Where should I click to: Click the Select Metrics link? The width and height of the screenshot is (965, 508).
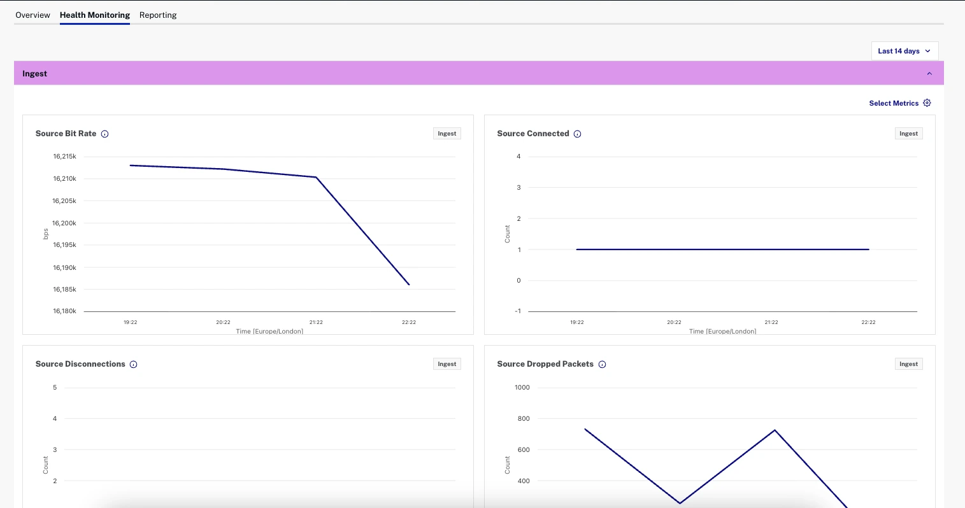tap(893, 102)
